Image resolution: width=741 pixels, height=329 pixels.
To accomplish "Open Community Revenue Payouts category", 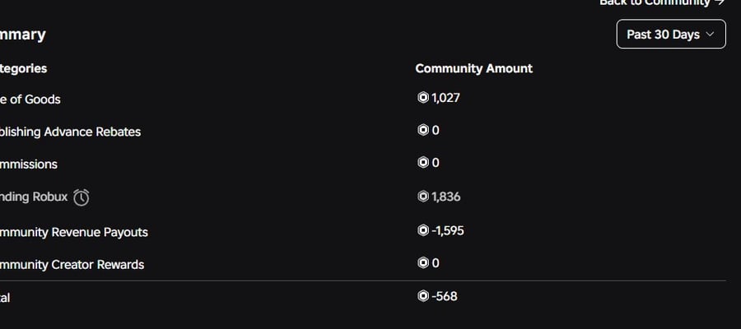I will [x=74, y=232].
